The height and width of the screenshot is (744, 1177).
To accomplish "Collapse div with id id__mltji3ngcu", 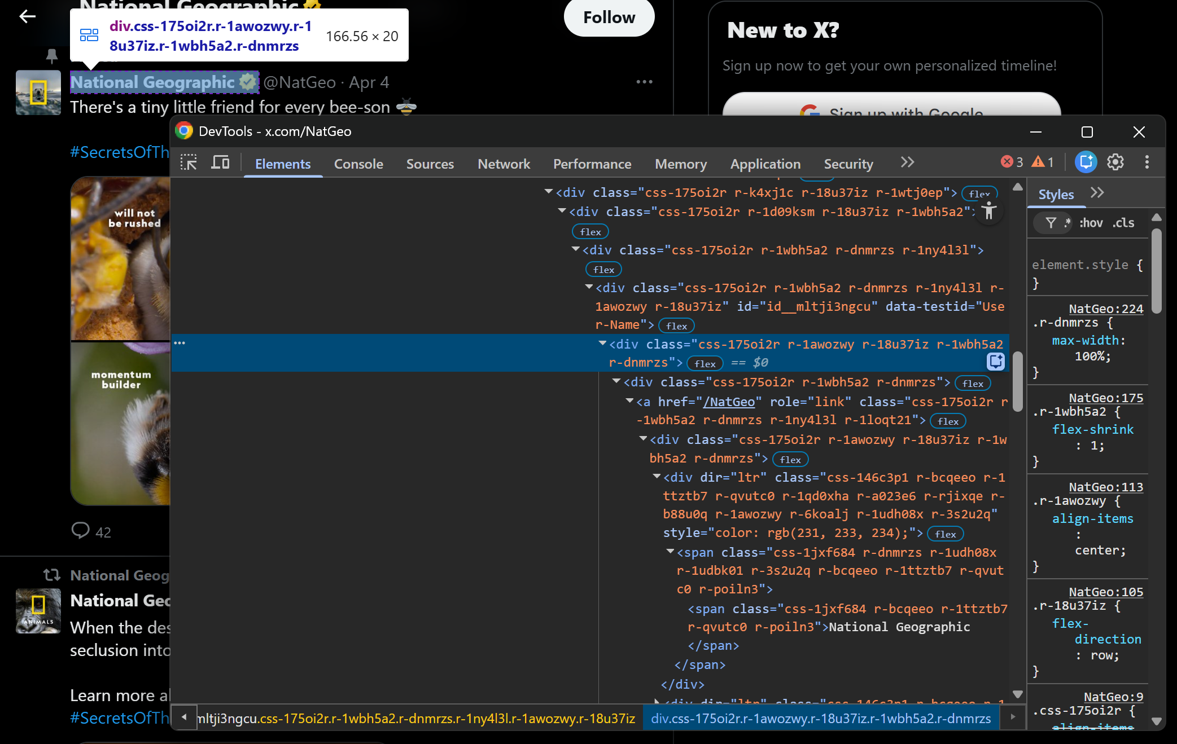I will [589, 287].
